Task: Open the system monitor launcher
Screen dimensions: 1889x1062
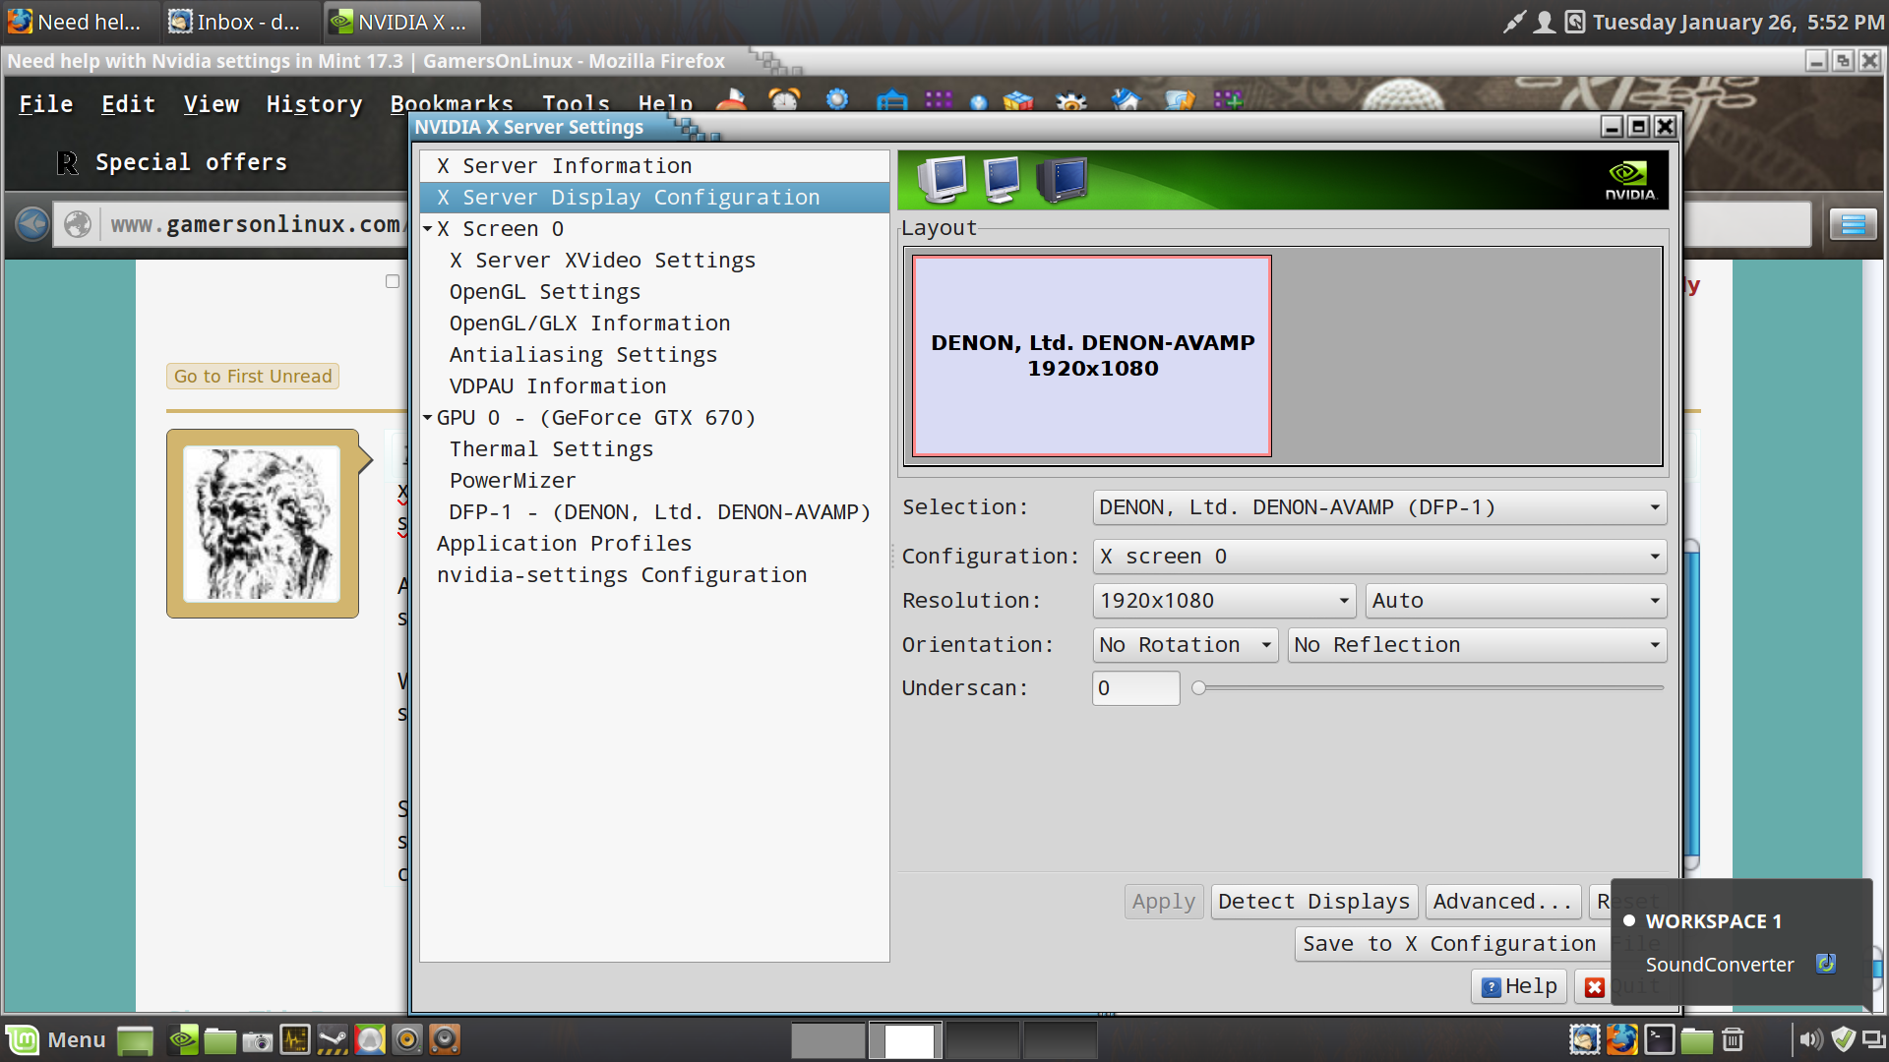Action: (x=295, y=1039)
